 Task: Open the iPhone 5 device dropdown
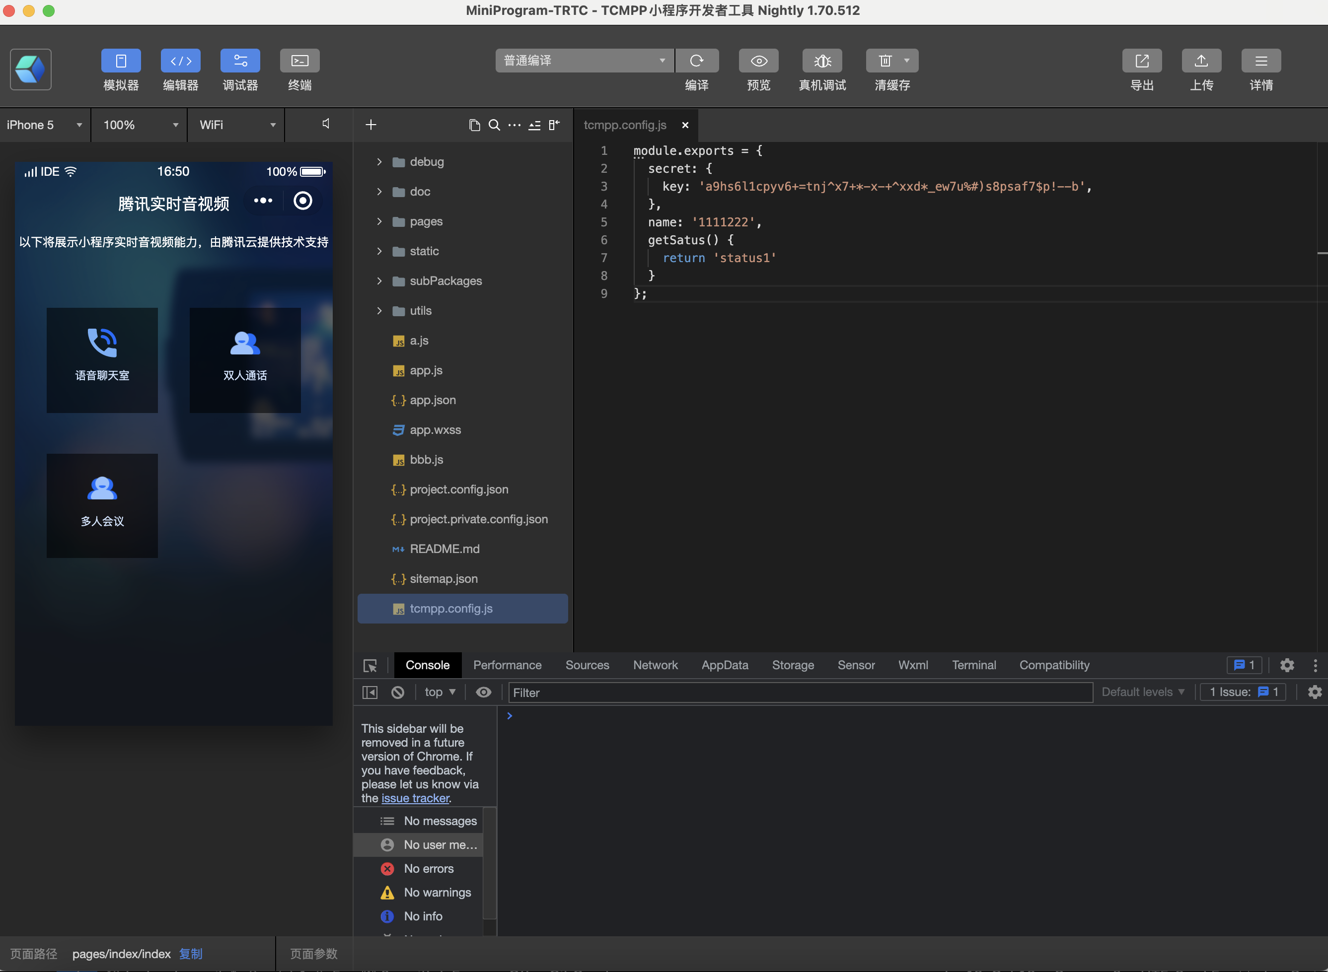tap(44, 125)
